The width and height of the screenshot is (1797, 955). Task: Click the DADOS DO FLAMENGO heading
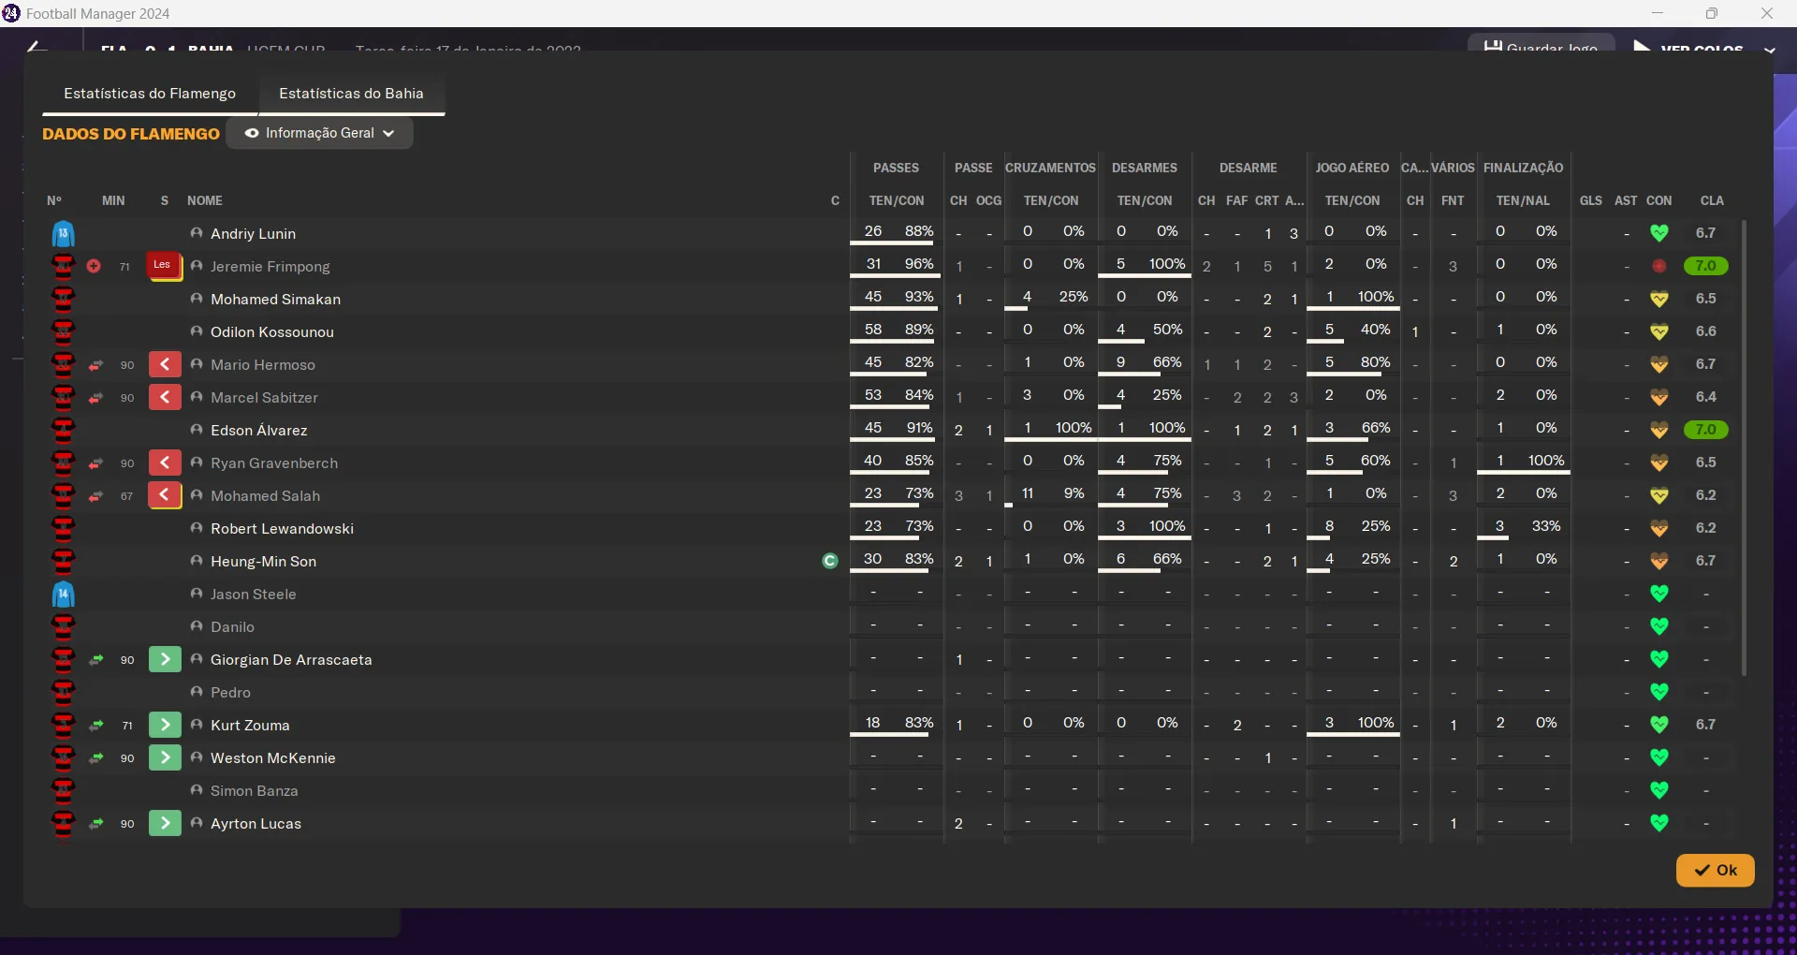pyautogui.click(x=131, y=134)
